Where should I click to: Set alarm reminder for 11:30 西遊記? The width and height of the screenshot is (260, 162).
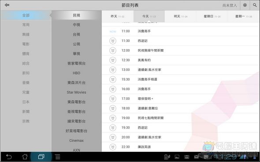click(113, 41)
